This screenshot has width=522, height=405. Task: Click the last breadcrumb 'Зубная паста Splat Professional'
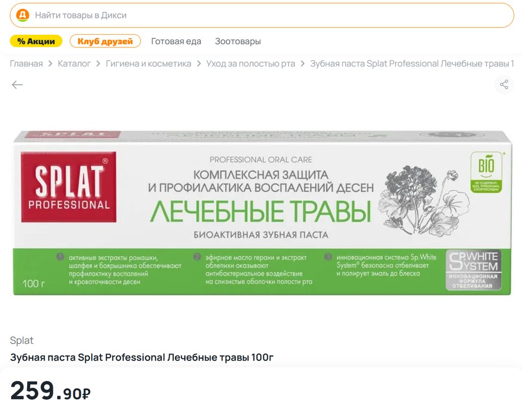pyautogui.click(x=412, y=64)
